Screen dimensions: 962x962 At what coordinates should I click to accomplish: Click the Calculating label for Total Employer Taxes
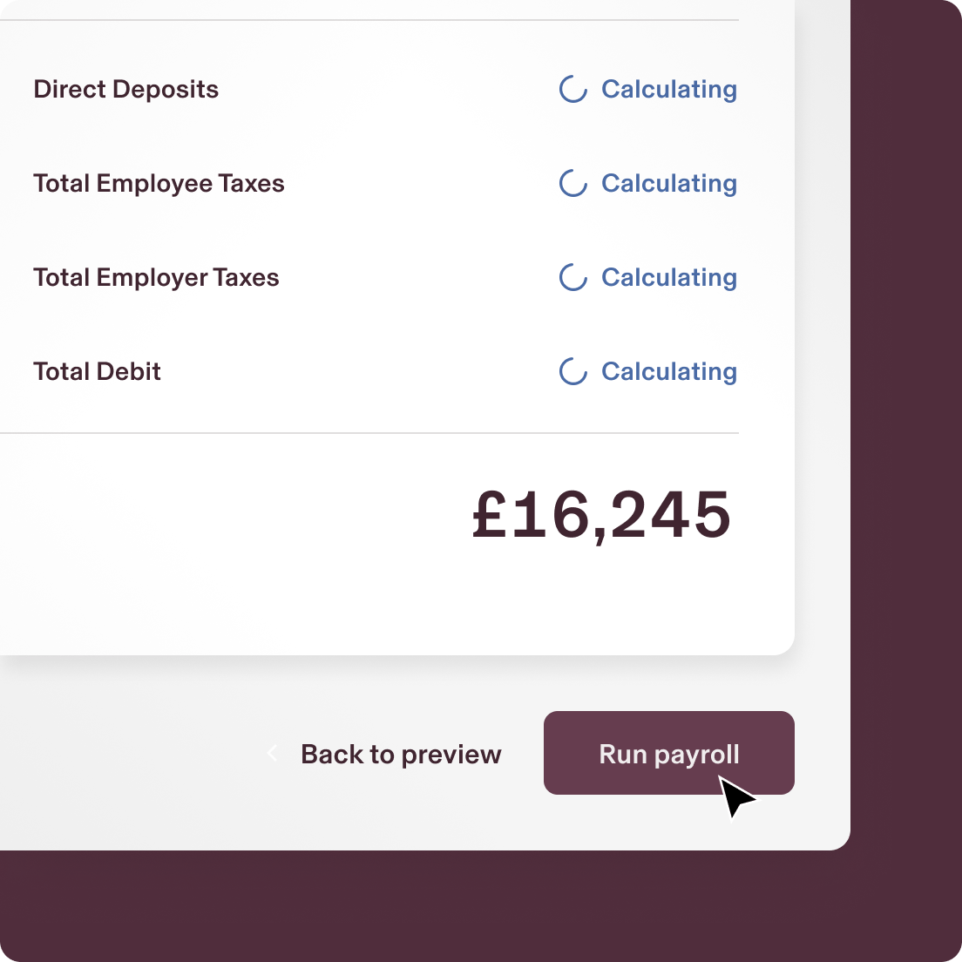pyautogui.click(x=668, y=277)
